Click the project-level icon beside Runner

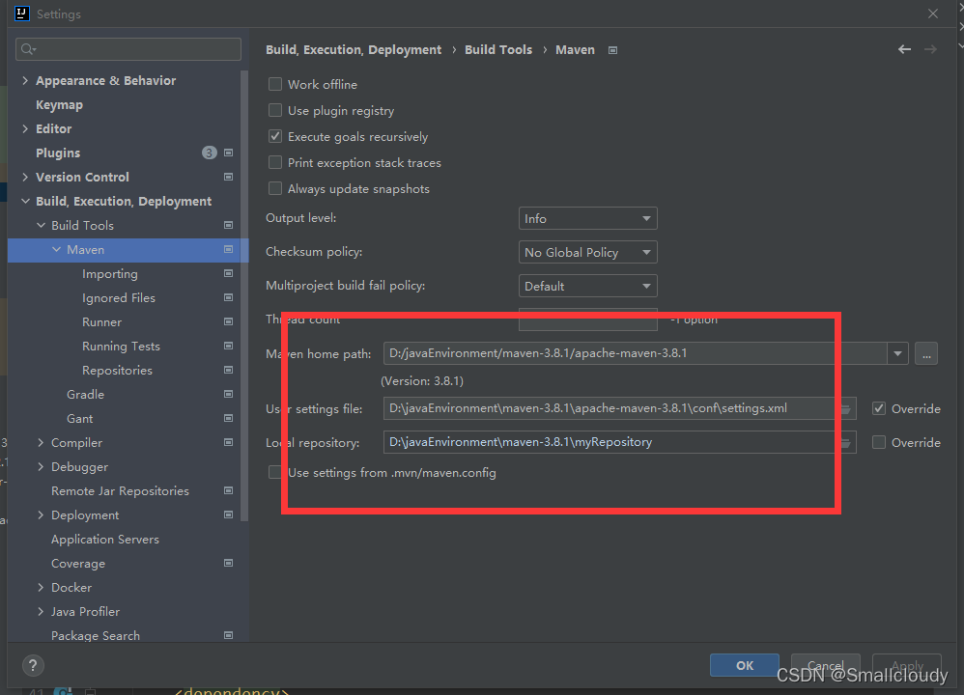tap(228, 321)
